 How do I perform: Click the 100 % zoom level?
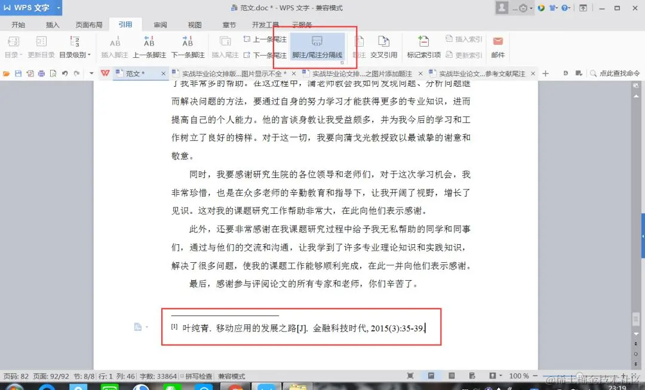pyautogui.click(x=519, y=376)
